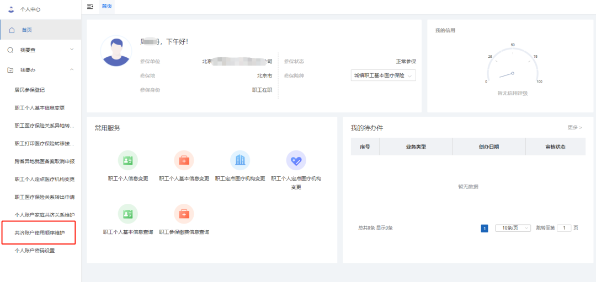Click page number 1 button
This screenshot has width=596, height=282.
[x=485, y=228]
